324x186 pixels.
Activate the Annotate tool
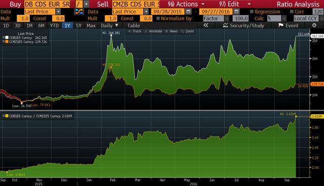click(153, 31)
